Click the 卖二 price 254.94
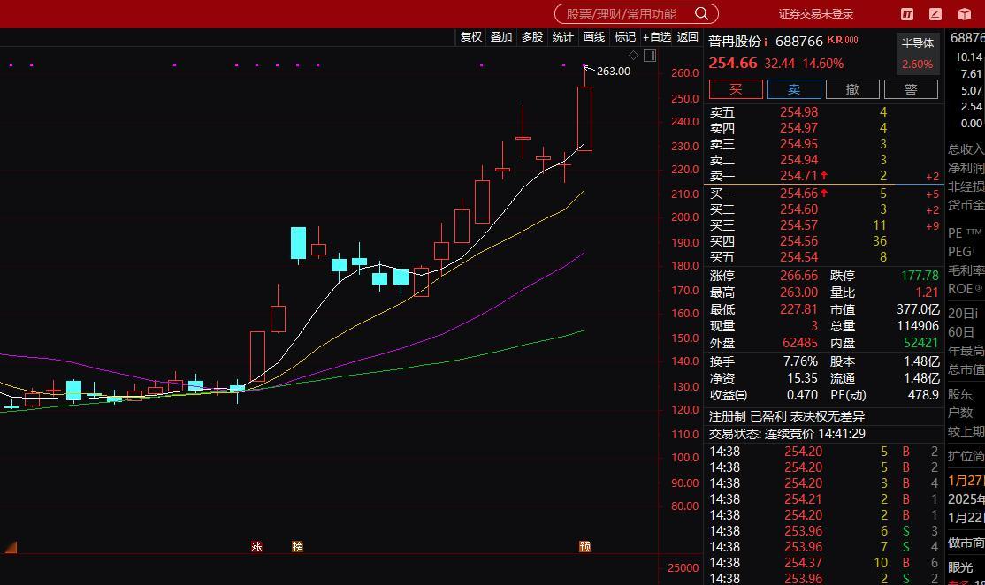 pos(798,160)
